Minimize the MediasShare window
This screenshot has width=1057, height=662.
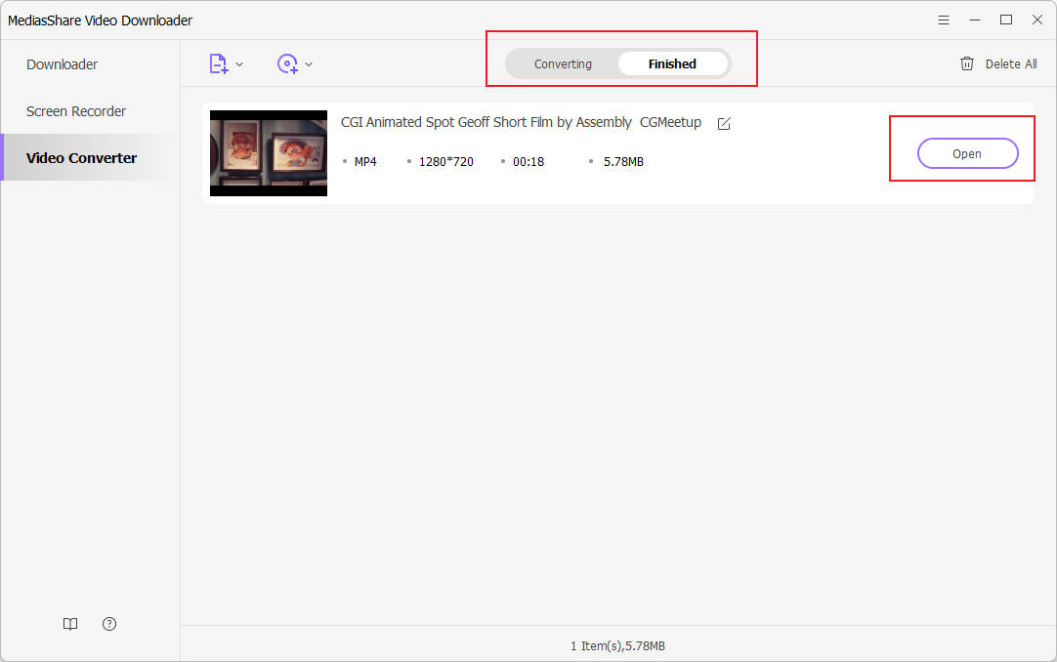click(x=974, y=21)
